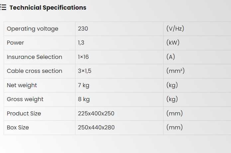The image size is (231, 153).
Task: Click the 230 voltage value
Action: pos(83,29)
